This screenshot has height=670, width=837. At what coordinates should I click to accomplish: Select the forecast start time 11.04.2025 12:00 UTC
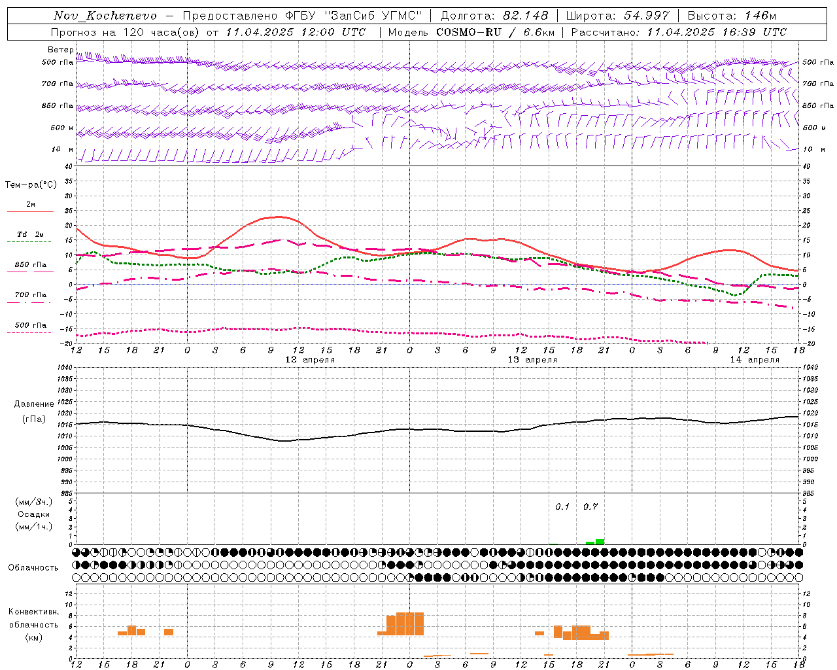(295, 32)
